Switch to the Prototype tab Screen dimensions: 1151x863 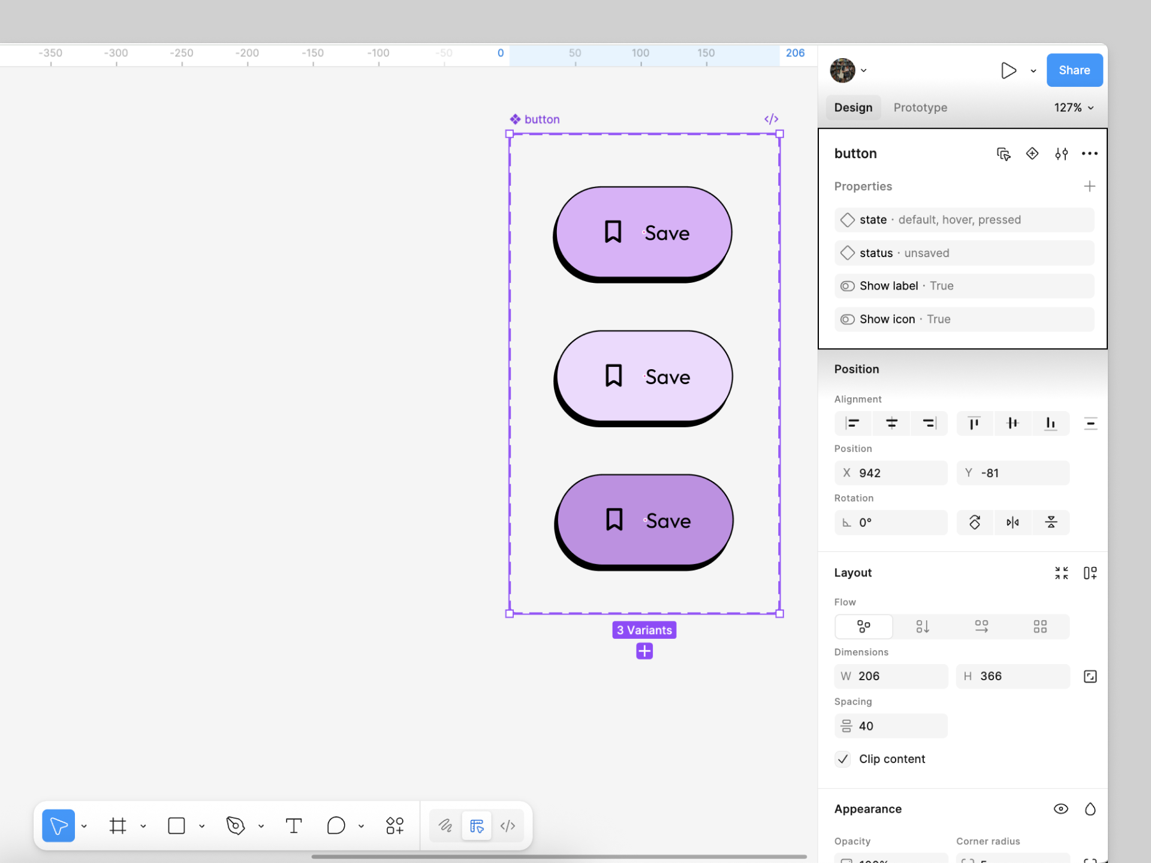920,108
